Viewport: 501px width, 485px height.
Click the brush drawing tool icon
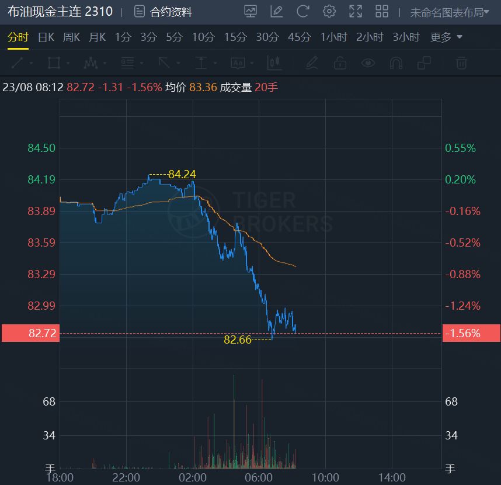[311, 63]
